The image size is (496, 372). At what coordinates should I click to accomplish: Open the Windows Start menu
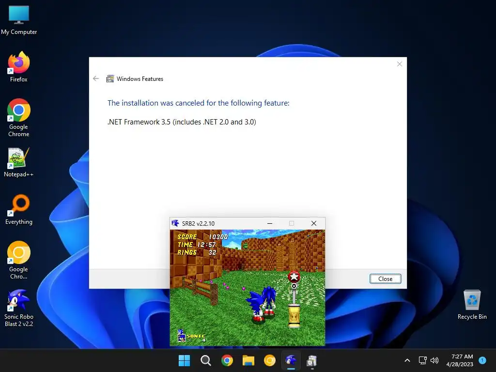[184, 360]
